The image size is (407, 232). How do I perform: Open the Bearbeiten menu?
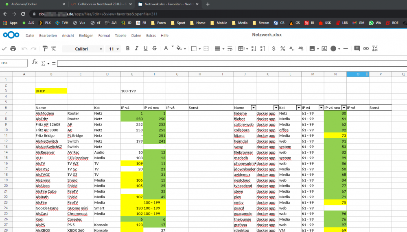(48, 35)
